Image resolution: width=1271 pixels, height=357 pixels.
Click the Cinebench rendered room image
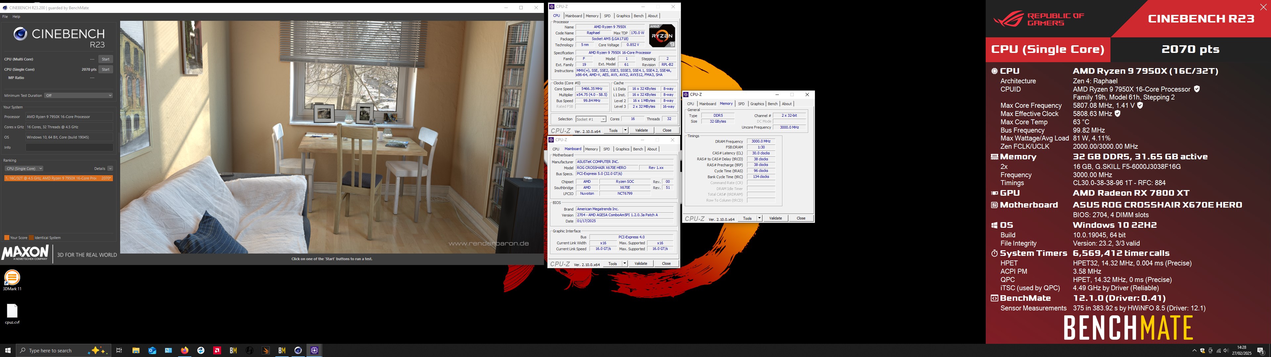[332, 137]
